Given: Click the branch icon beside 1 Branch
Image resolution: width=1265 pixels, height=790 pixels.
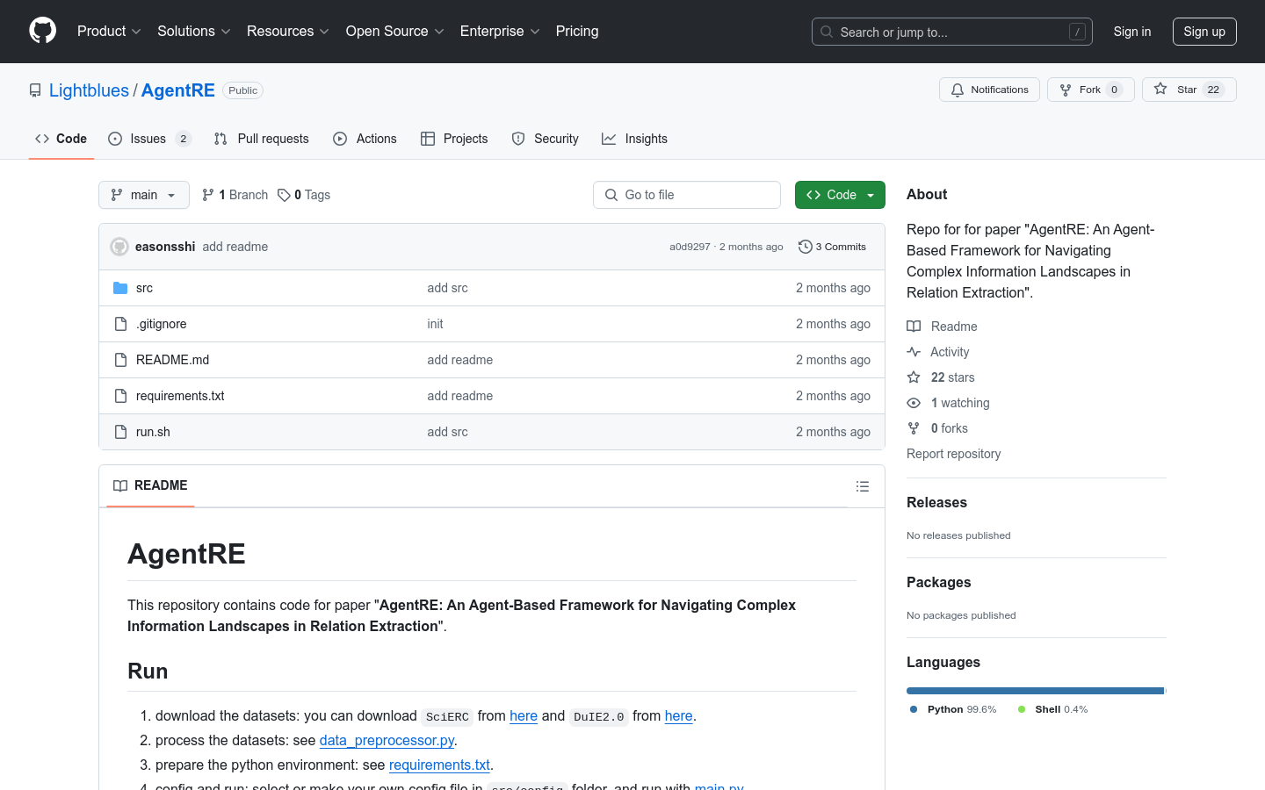Looking at the screenshot, I should tap(208, 195).
